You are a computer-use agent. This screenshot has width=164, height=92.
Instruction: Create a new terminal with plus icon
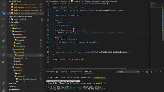click(x=143, y=72)
